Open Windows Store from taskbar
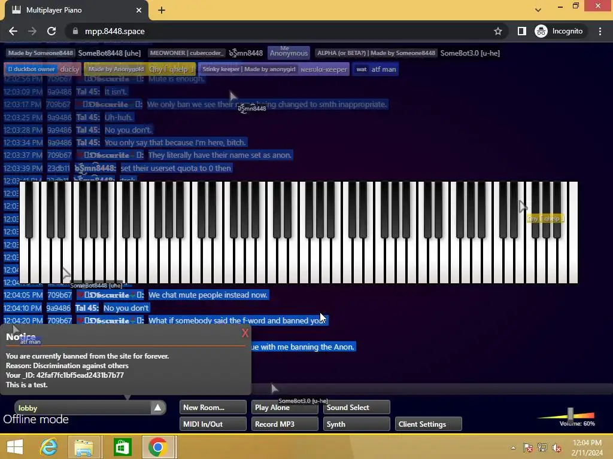Screen dimensions: 613x459 point(122,447)
